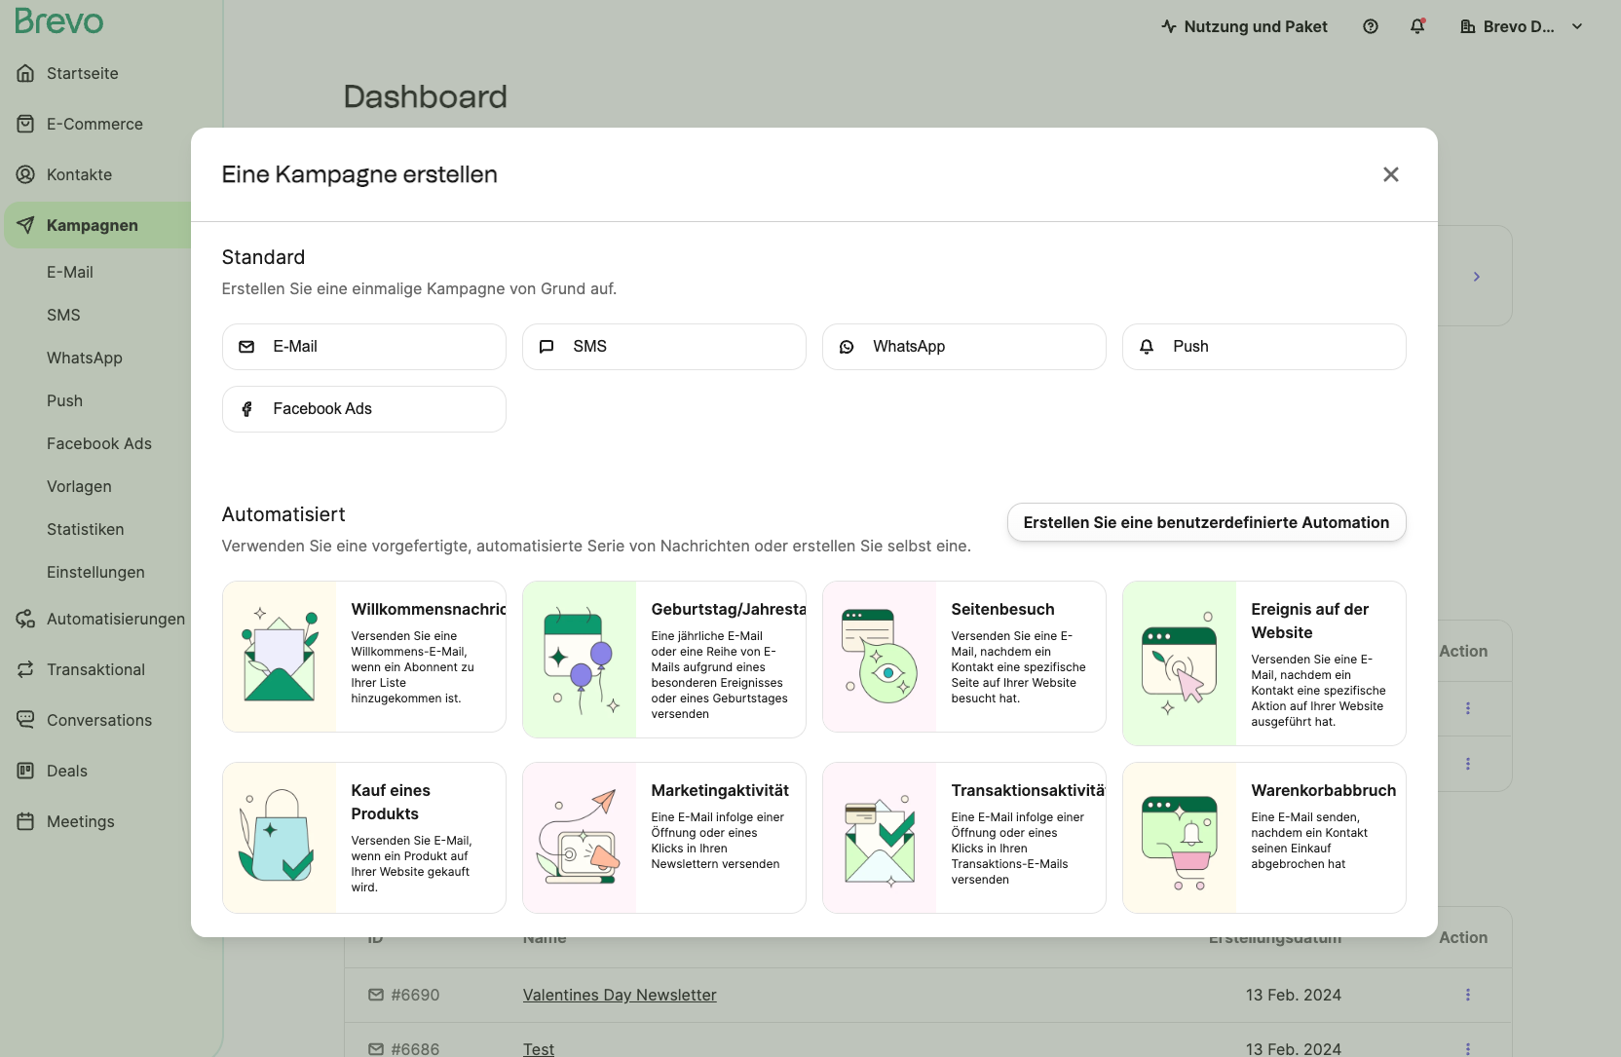Create a standard SMS campaign
The image size is (1621, 1057).
(x=664, y=347)
